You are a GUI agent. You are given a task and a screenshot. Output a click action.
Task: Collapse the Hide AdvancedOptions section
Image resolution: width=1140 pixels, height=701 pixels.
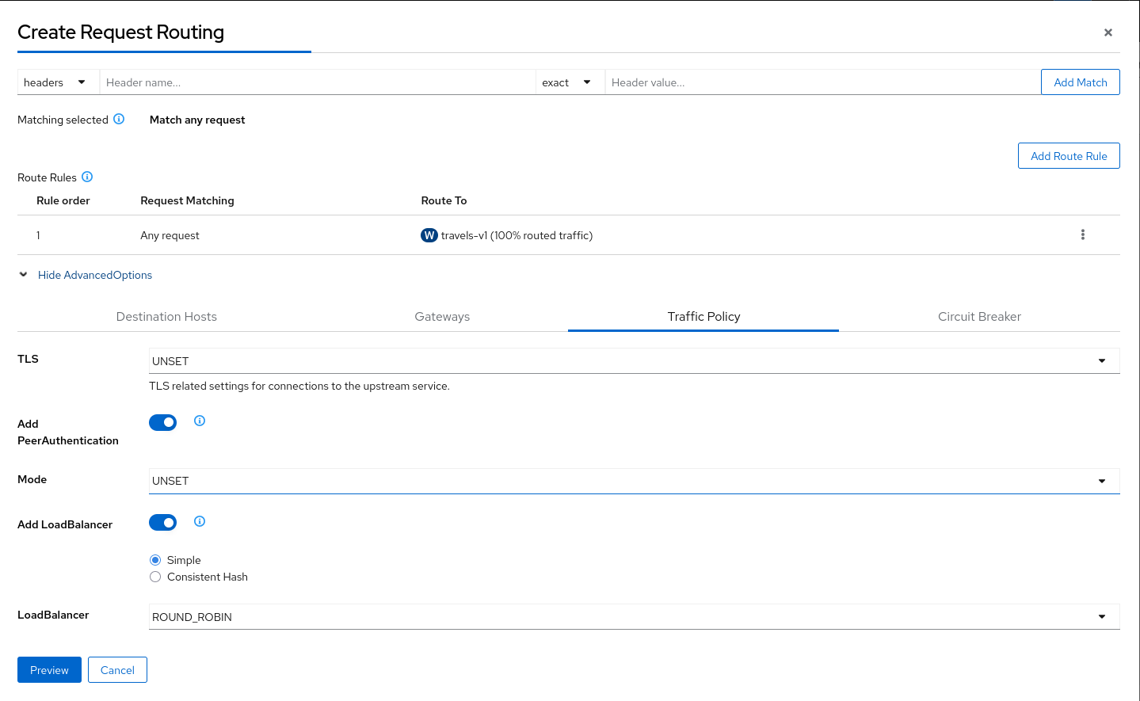tap(94, 275)
